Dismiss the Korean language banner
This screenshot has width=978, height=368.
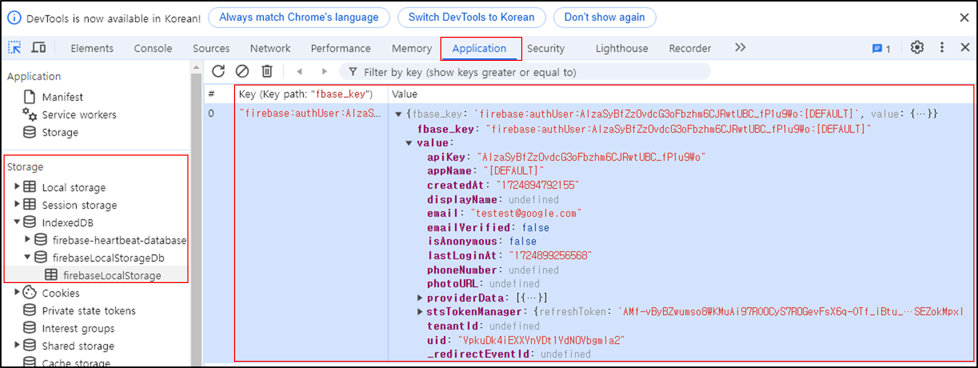964,17
